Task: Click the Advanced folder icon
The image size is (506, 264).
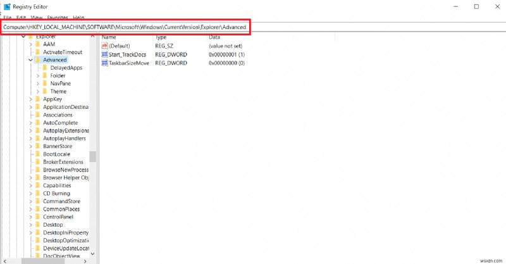Action: click(x=37, y=60)
